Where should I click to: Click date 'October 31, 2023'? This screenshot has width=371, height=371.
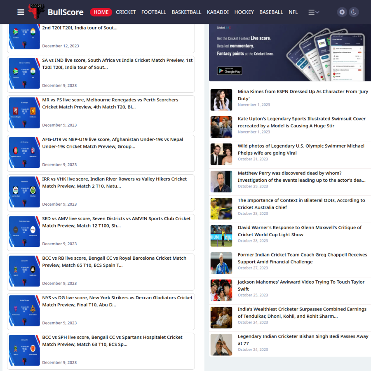coord(253,159)
